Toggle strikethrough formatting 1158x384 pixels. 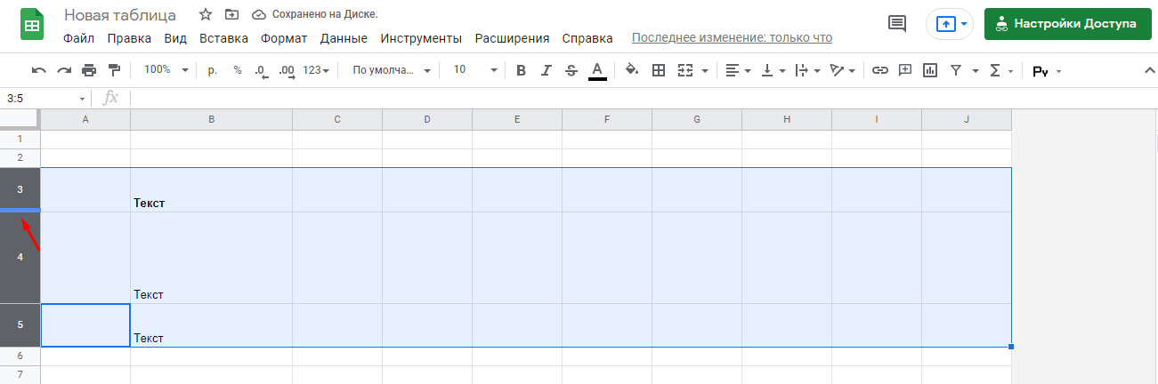(571, 70)
